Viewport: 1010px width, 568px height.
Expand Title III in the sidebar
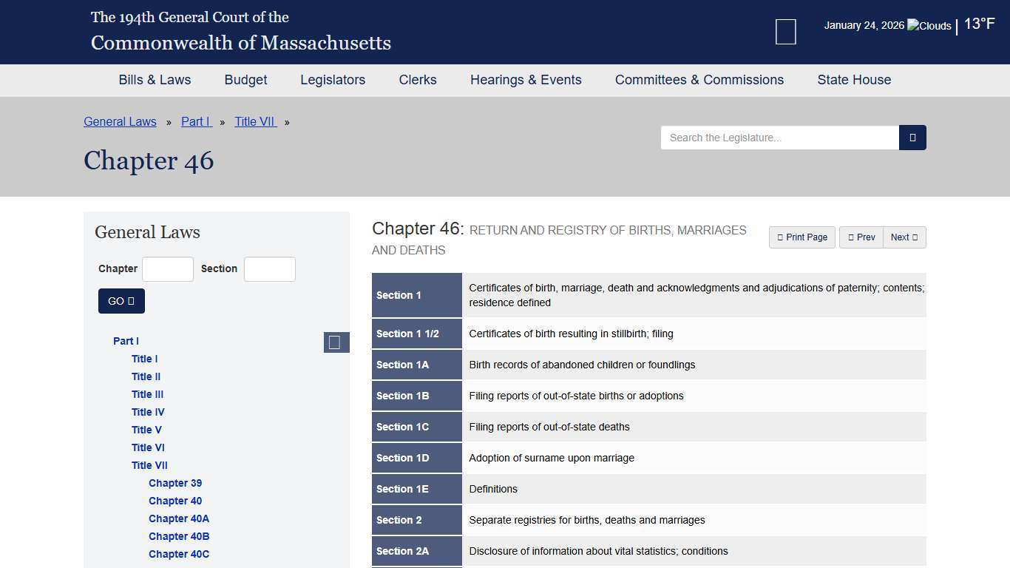point(147,394)
